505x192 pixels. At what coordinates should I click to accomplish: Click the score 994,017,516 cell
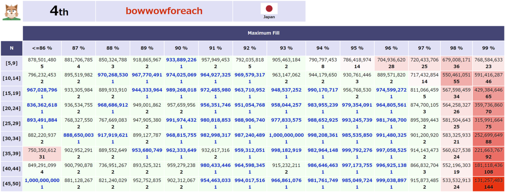250,184
